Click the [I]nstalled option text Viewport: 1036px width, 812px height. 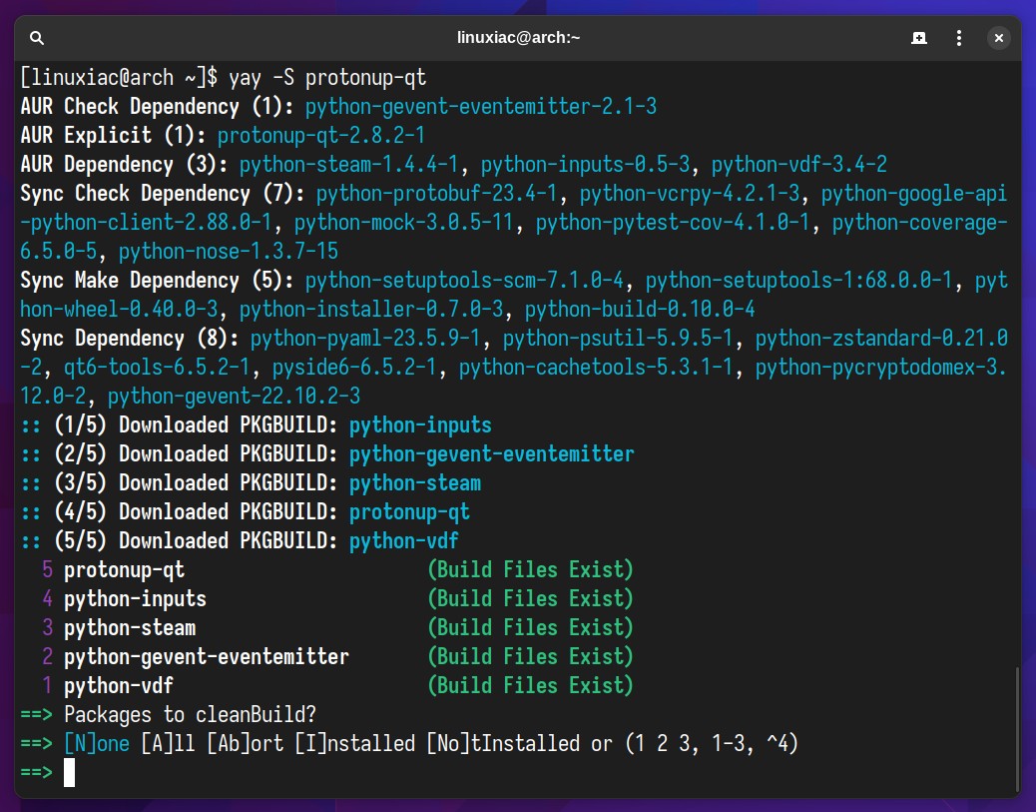(x=354, y=744)
